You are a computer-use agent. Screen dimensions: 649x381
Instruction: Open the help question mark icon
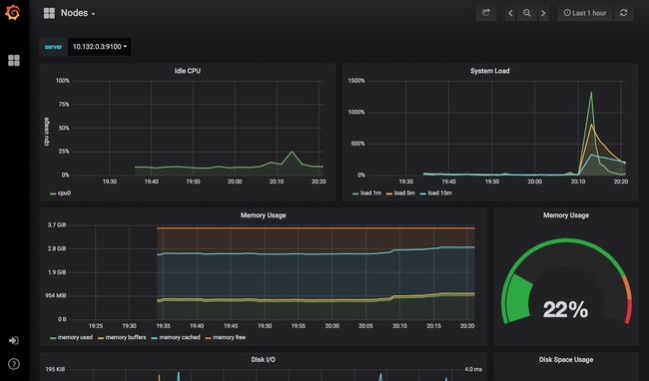(14, 364)
